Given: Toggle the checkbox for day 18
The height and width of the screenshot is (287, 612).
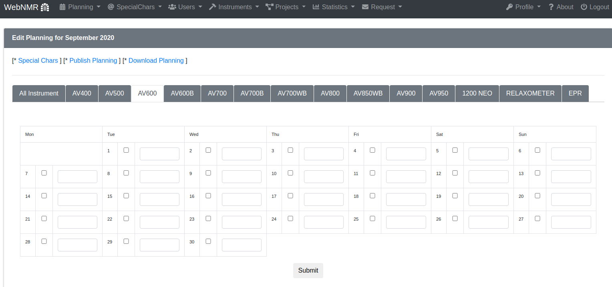Looking at the screenshot, I should click(x=372, y=196).
